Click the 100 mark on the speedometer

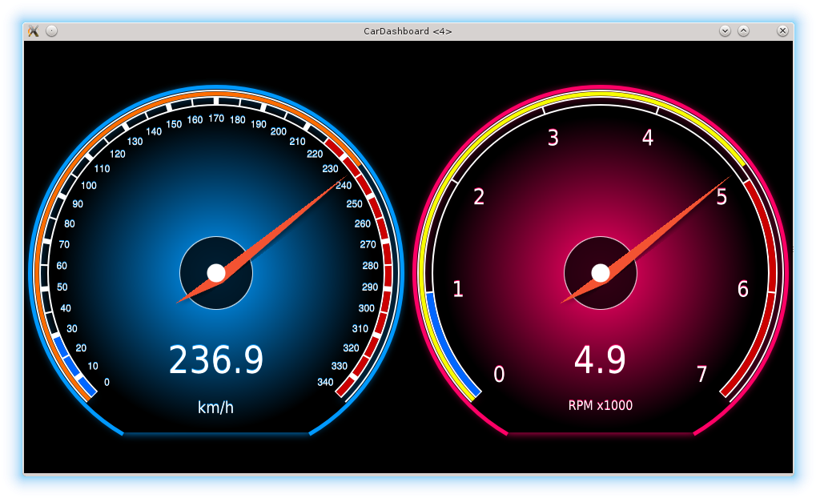(89, 186)
